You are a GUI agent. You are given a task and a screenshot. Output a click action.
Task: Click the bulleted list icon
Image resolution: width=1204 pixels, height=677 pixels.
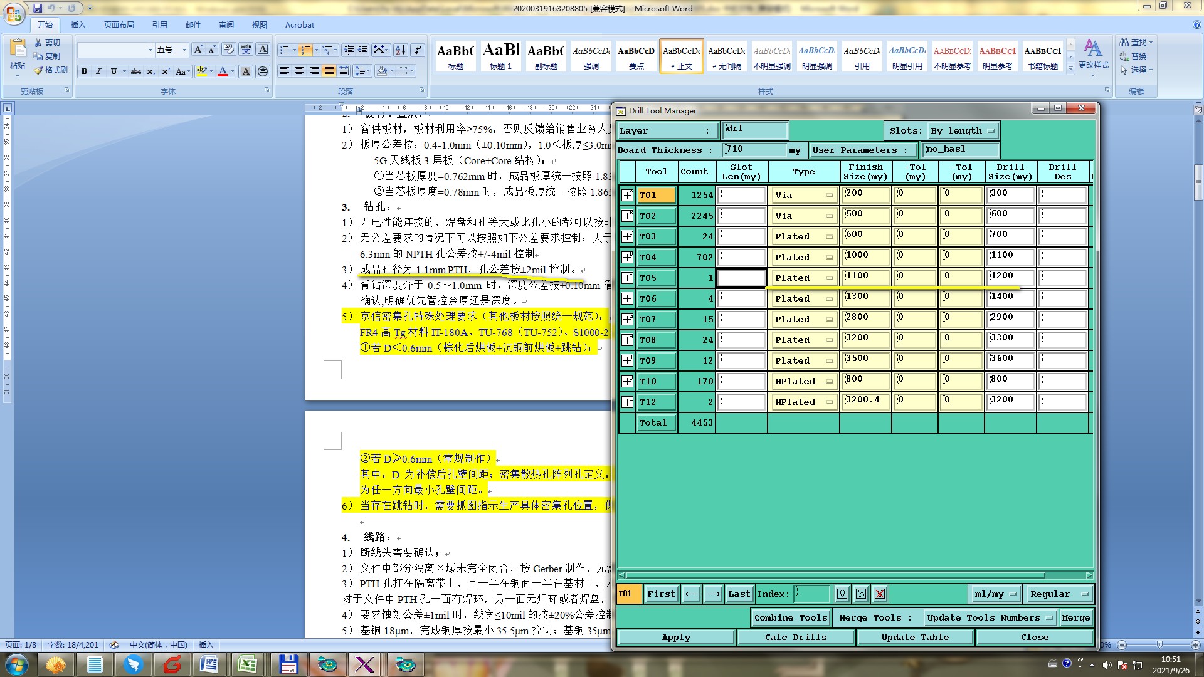click(285, 50)
